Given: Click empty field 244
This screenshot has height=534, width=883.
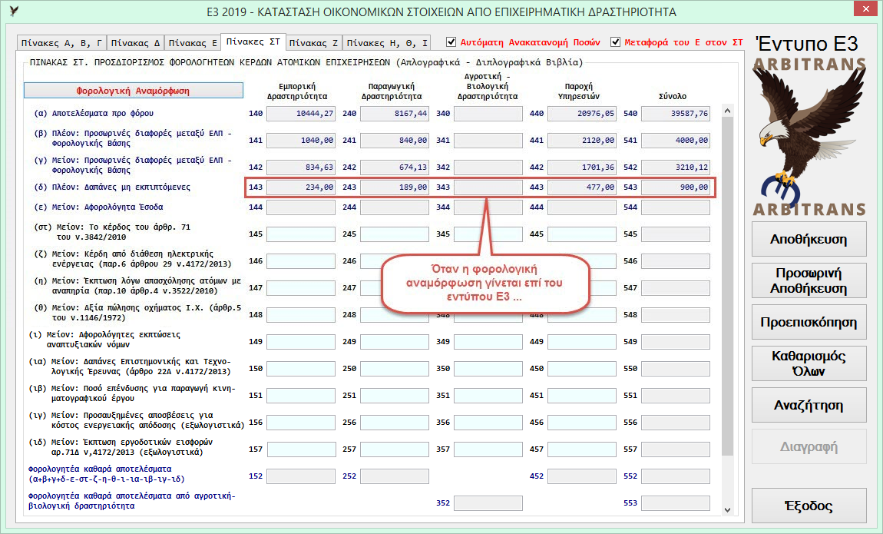Looking at the screenshot, I should click(395, 207).
